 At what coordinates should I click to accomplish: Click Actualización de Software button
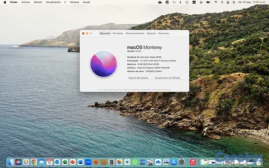168,78
